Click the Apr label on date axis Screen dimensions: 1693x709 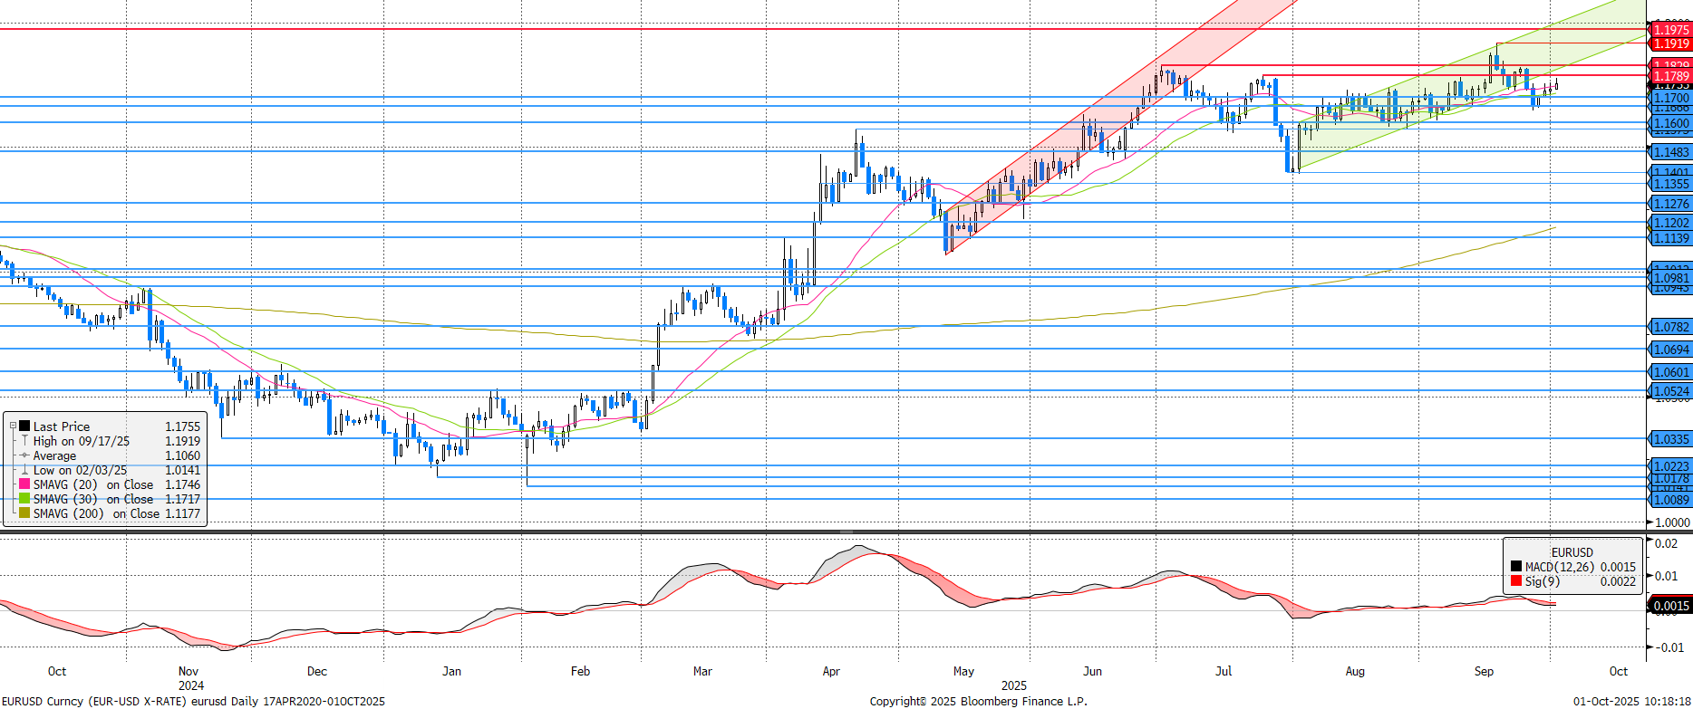tap(831, 671)
